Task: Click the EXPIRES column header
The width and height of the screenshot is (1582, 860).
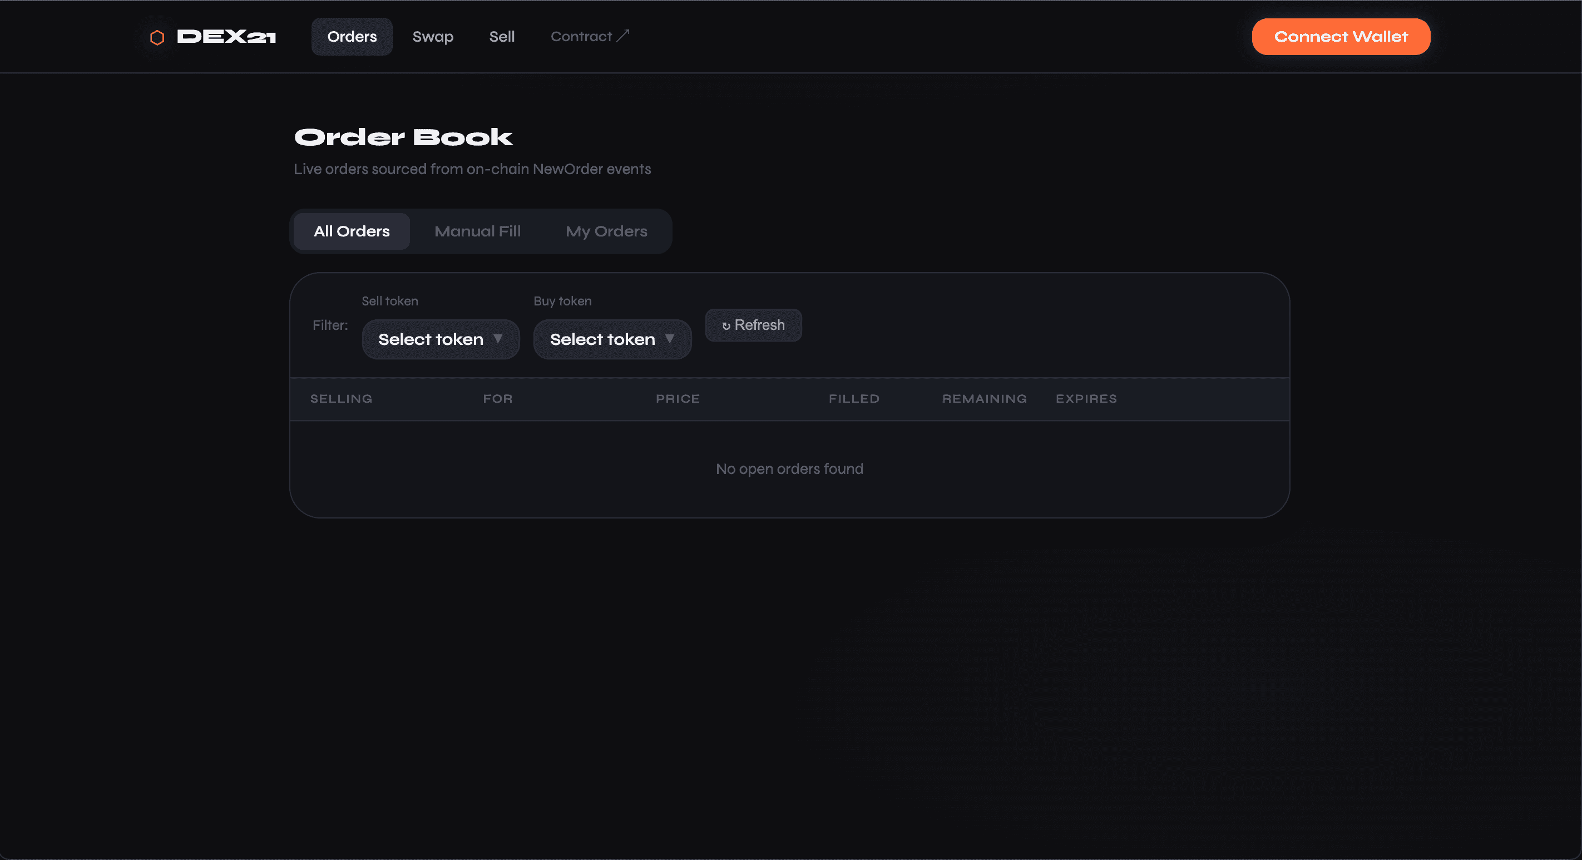Action: [x=1086, y=399]
